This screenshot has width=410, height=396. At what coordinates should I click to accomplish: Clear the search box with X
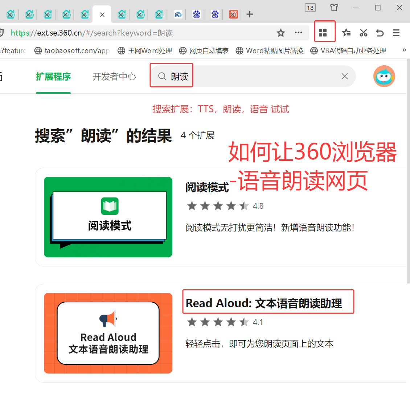[x=345, y=76]
